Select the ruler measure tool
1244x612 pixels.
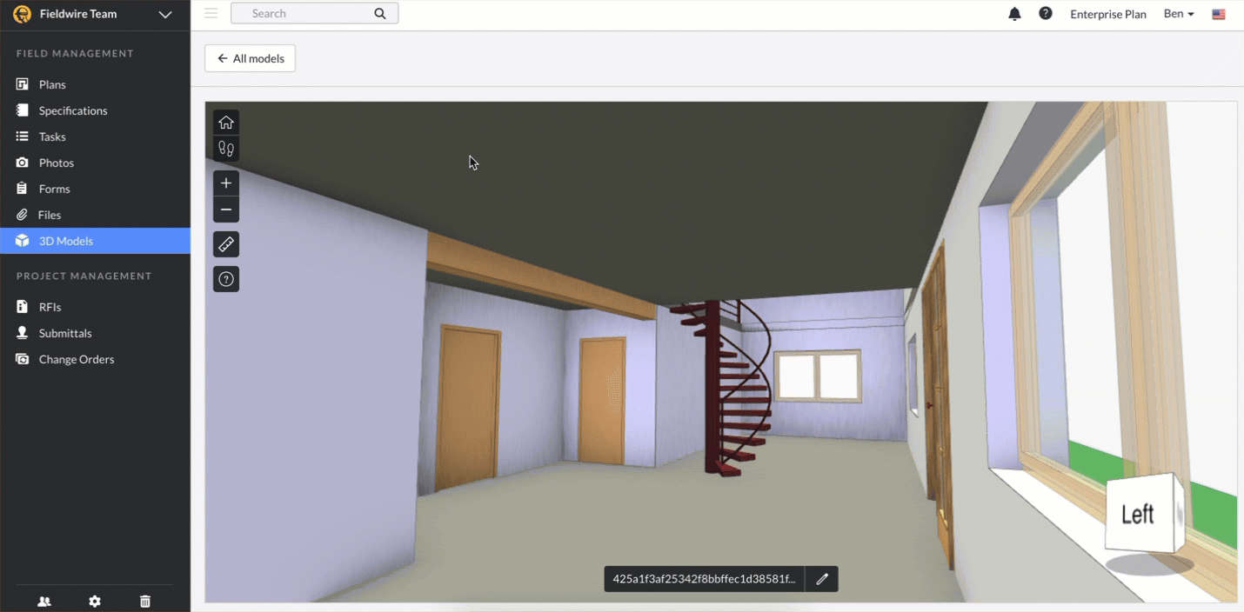click(226, 245)
